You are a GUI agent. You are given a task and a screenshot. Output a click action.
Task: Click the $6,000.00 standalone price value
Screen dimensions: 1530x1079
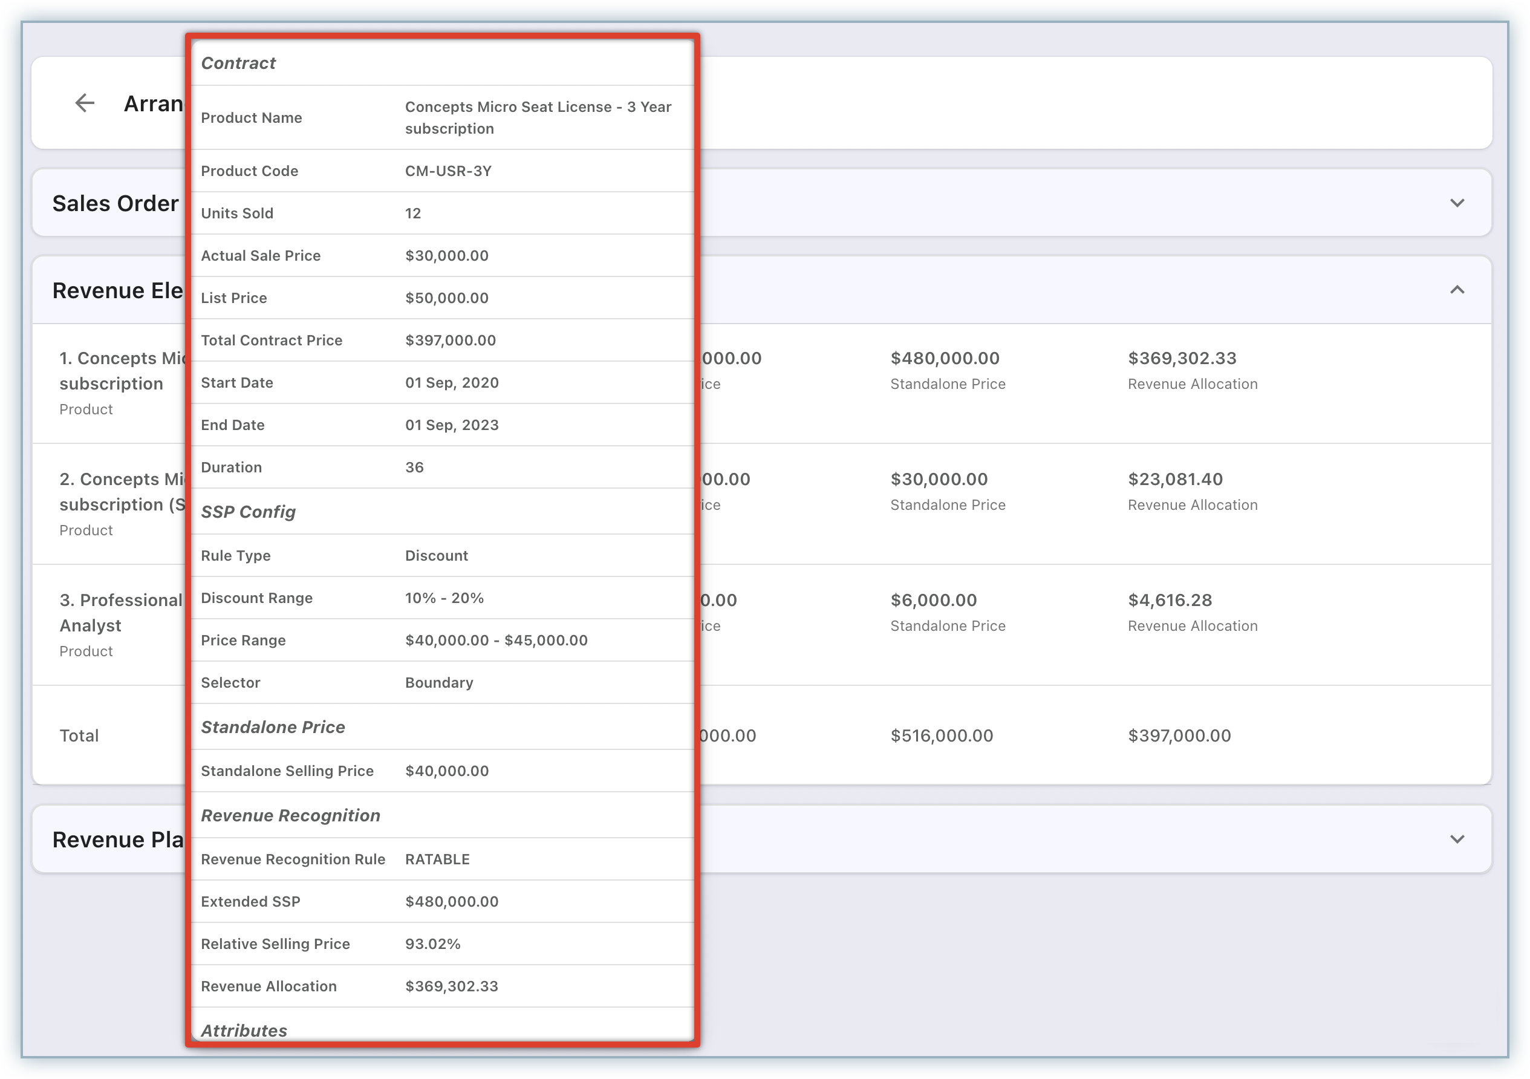[x=933, y=600]
